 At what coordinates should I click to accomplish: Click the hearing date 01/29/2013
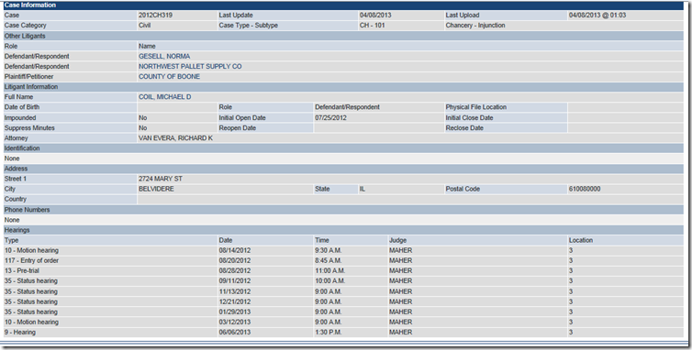tap(234, 312)
